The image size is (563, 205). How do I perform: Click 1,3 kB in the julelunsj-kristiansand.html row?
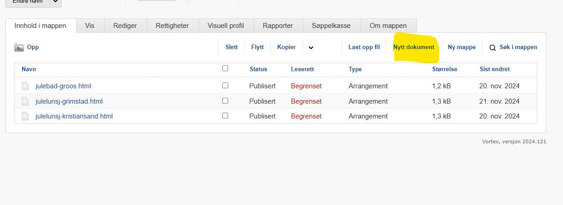(441, 116)
